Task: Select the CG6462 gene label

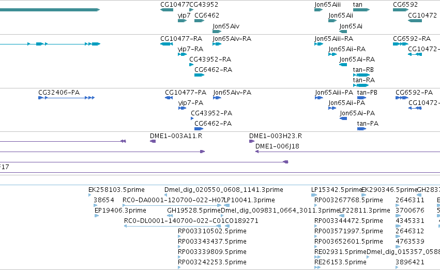Action: pos(207,16)
